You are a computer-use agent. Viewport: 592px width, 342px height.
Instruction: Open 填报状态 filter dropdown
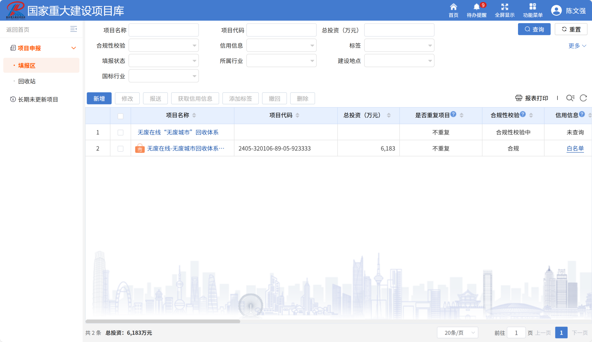click(164, 61)
